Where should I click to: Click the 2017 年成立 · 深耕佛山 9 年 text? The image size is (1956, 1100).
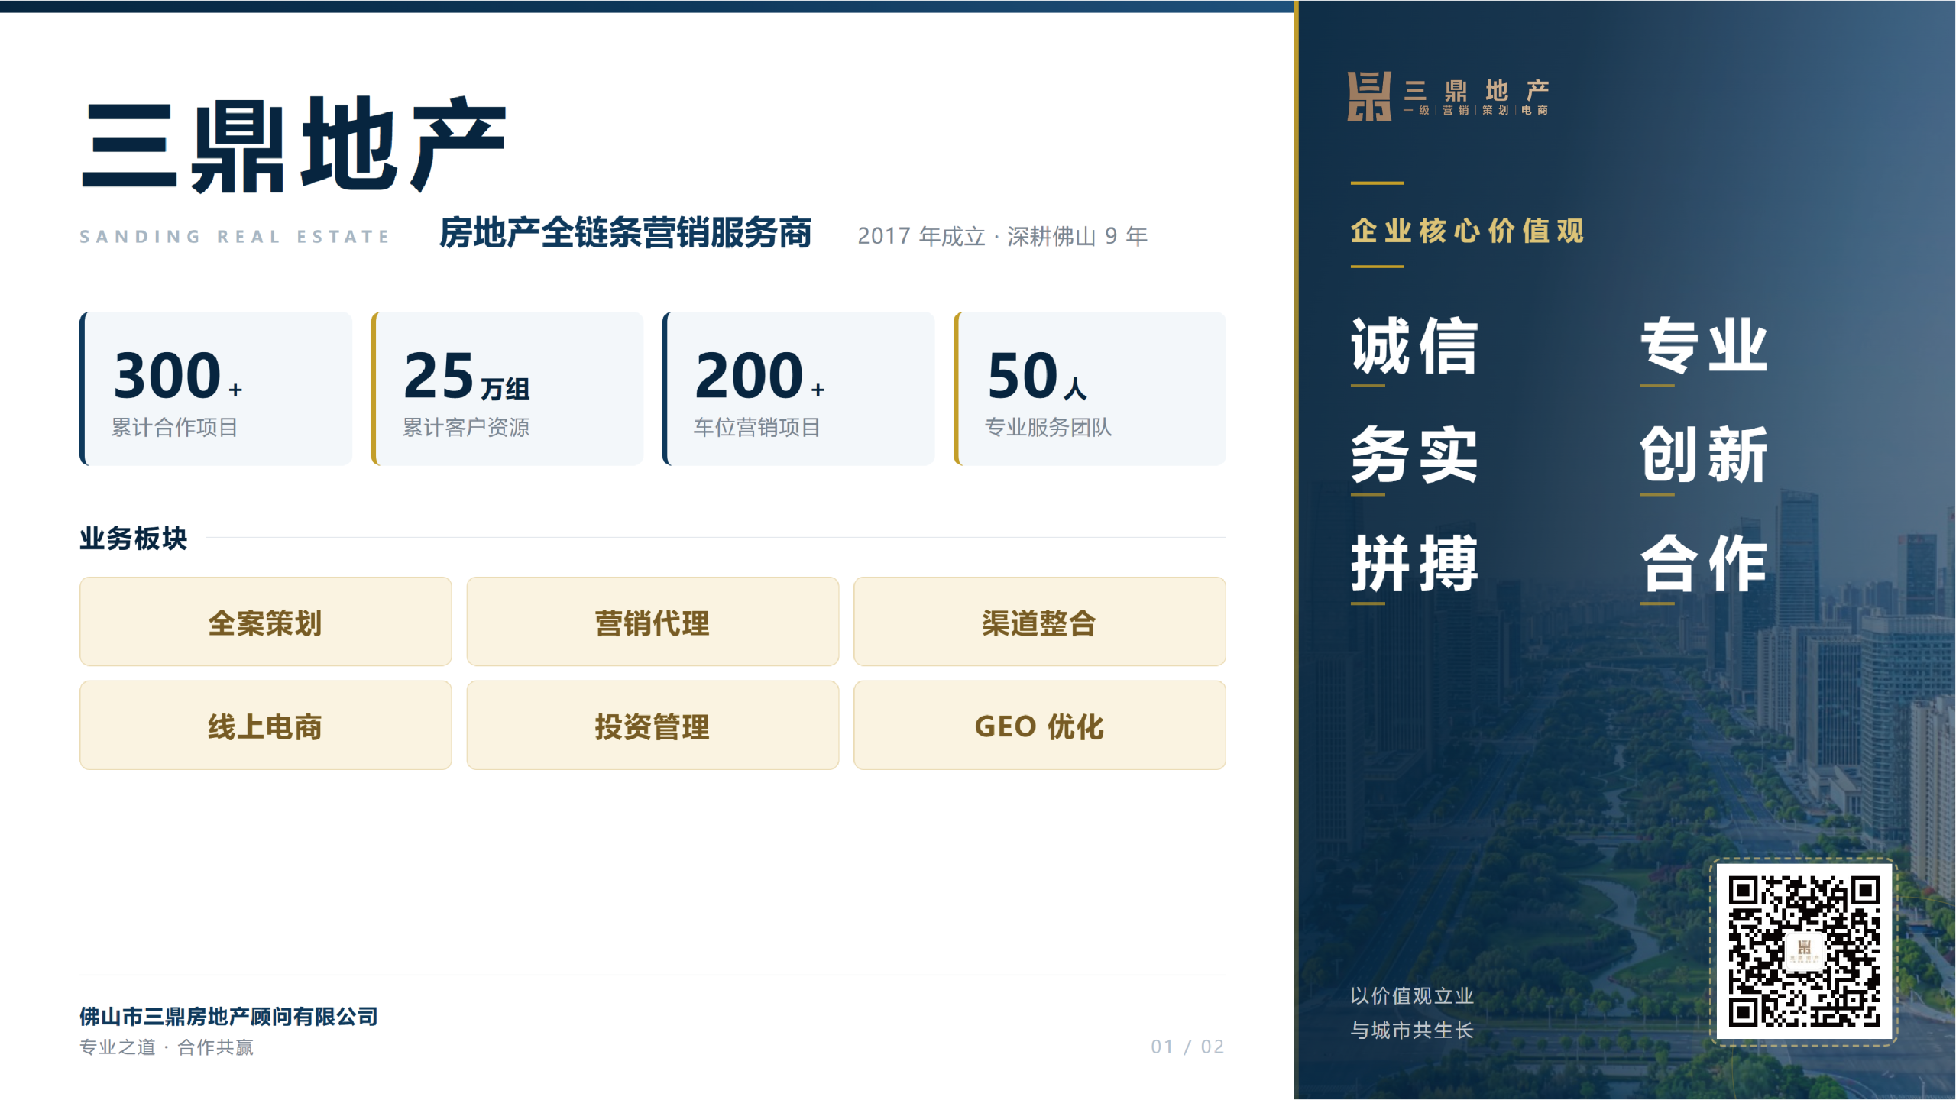pos(1002,236)
